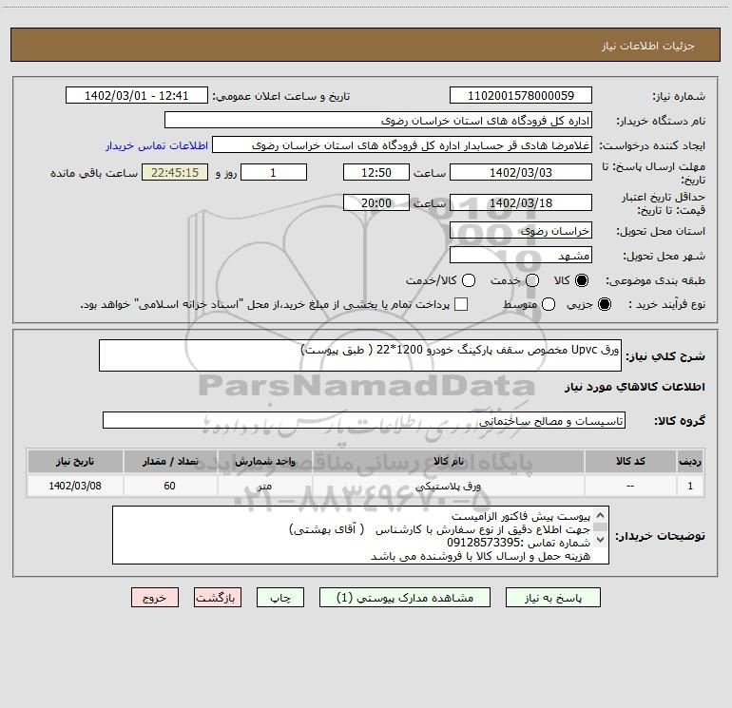
Task: Click the اطلاعات کالاهای مورد نیاز heading
Action: click(634, 387)
